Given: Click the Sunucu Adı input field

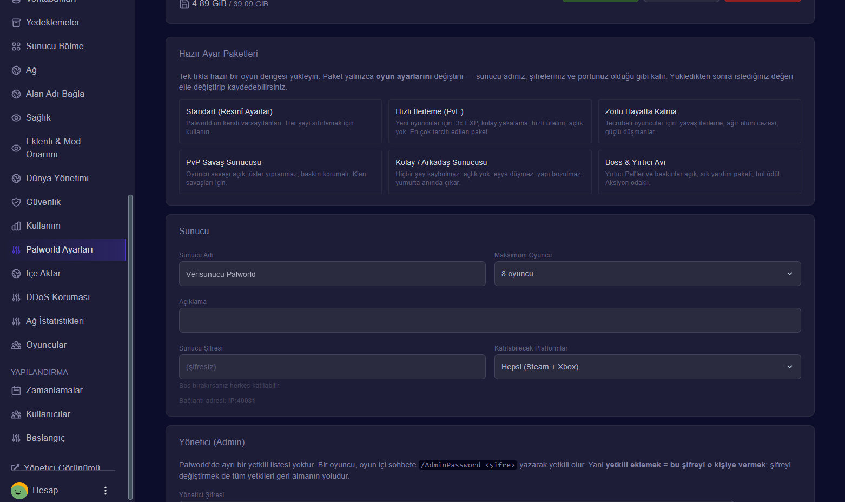Looking at the screenshot, I should 332,274.
